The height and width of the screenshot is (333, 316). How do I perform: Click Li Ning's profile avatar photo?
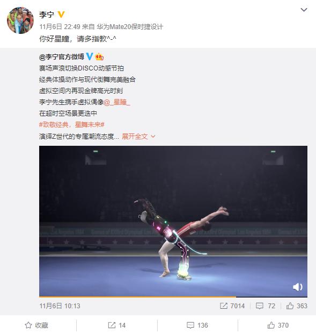click(x=20, y=20)
